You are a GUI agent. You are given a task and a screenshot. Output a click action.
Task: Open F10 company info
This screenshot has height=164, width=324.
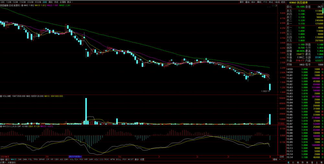click(x=265, y=2)
